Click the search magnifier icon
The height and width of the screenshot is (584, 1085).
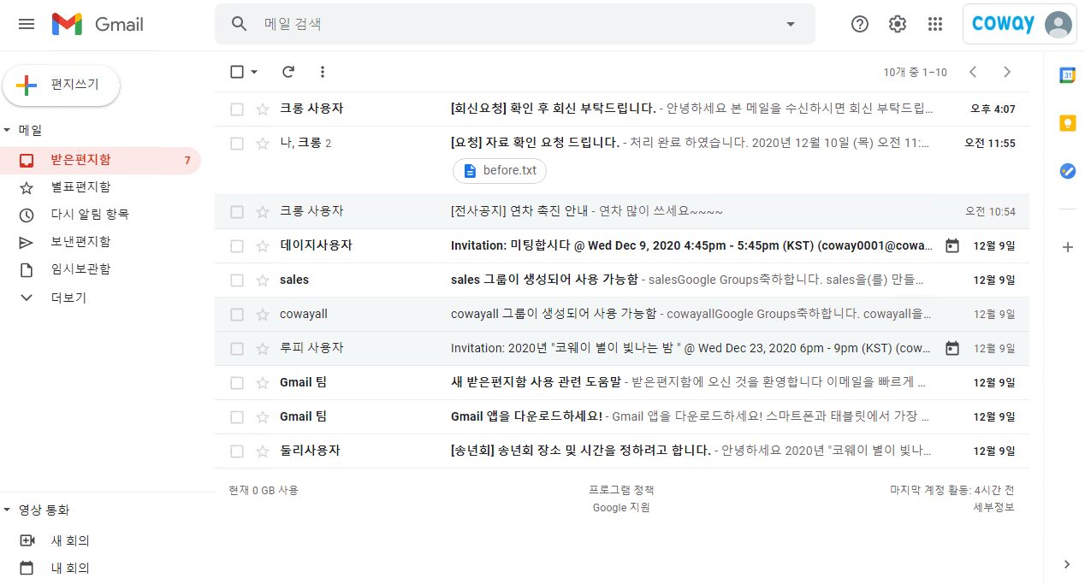click(240, 24)
